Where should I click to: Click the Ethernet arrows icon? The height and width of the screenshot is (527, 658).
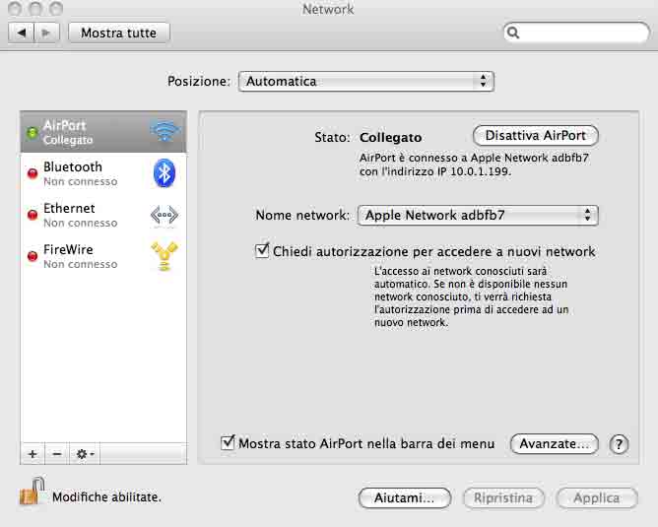164,215
